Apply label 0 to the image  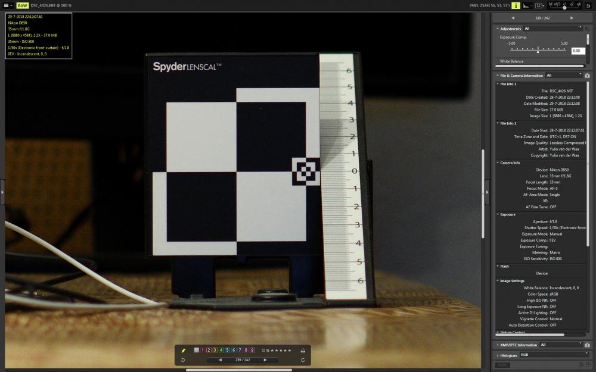pos(196,350)
